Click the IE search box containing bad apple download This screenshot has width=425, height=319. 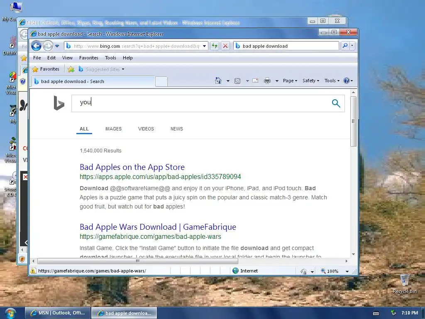tap(286, 46)
